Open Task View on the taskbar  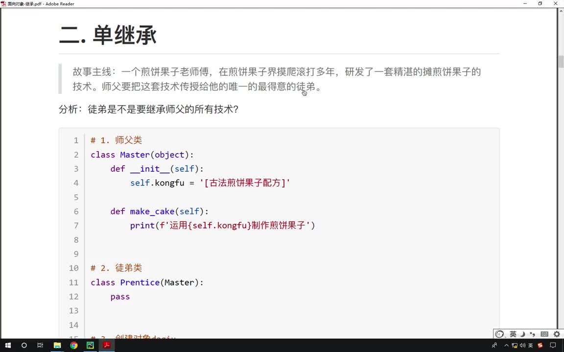point(40,345)
